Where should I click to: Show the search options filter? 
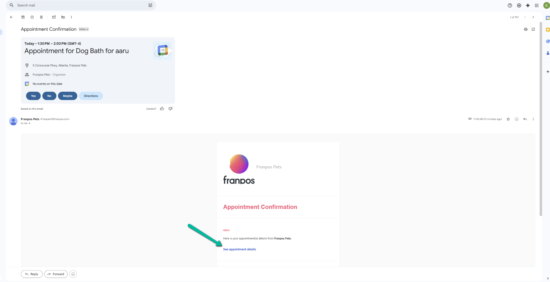coord(150,5)
